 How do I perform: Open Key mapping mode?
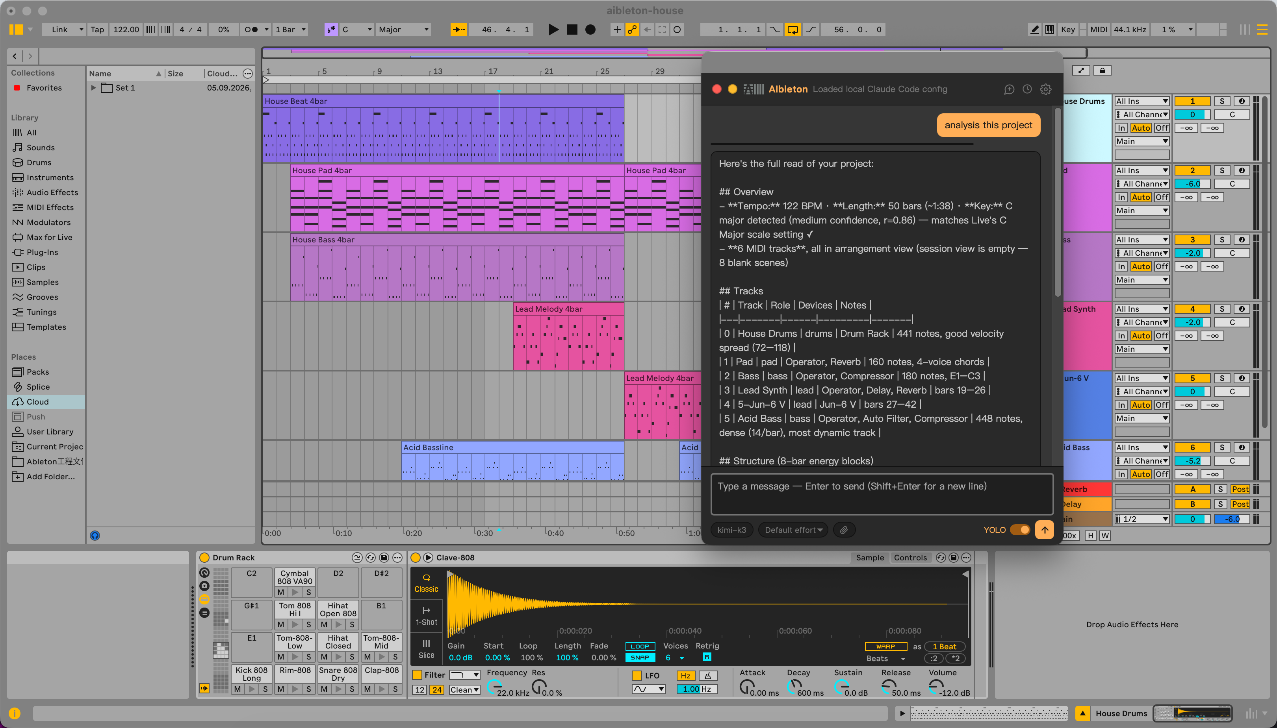click(x=1067, y=30)
